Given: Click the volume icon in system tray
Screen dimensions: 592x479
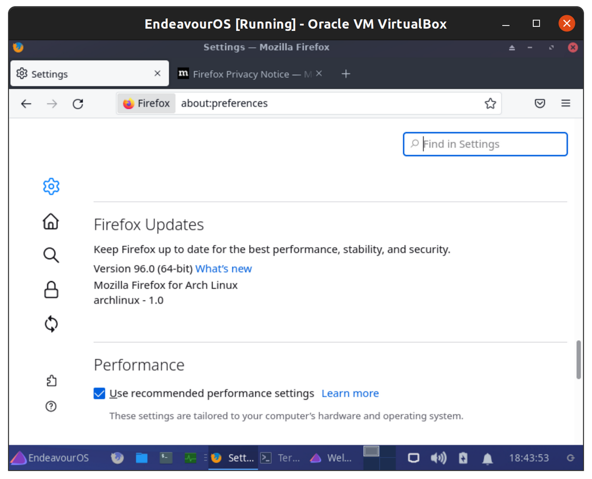Looking at the screenshot, I should (x=438, y=458).
